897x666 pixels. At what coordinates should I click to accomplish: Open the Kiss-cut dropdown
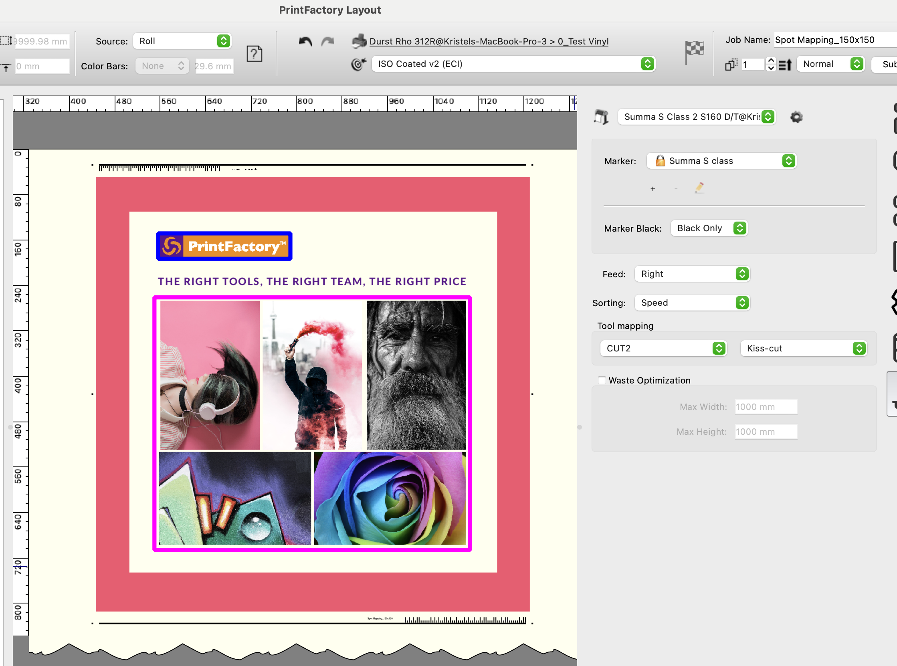tap(804, 348)
